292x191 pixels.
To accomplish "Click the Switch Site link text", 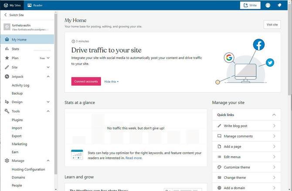I will (17, 15).
